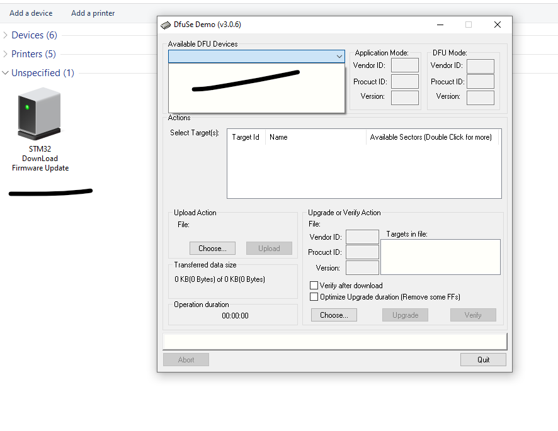Toggle Optimize Upgrade duration checkbox

[x=314, y=296]
